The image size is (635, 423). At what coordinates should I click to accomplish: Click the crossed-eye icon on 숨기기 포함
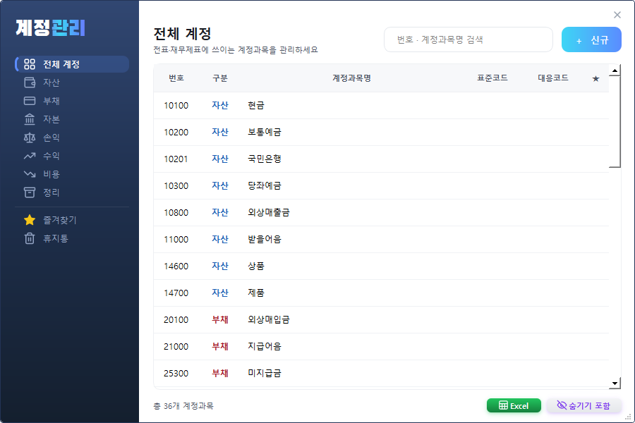point(562,405)
